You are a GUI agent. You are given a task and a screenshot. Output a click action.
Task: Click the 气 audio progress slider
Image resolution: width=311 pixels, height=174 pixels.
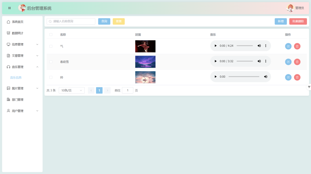(x=244, y=46)
